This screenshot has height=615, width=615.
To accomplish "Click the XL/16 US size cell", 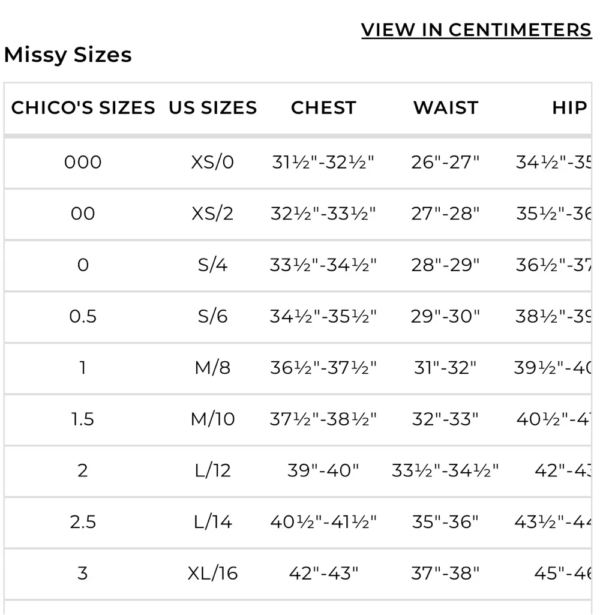I will [212, 573].
